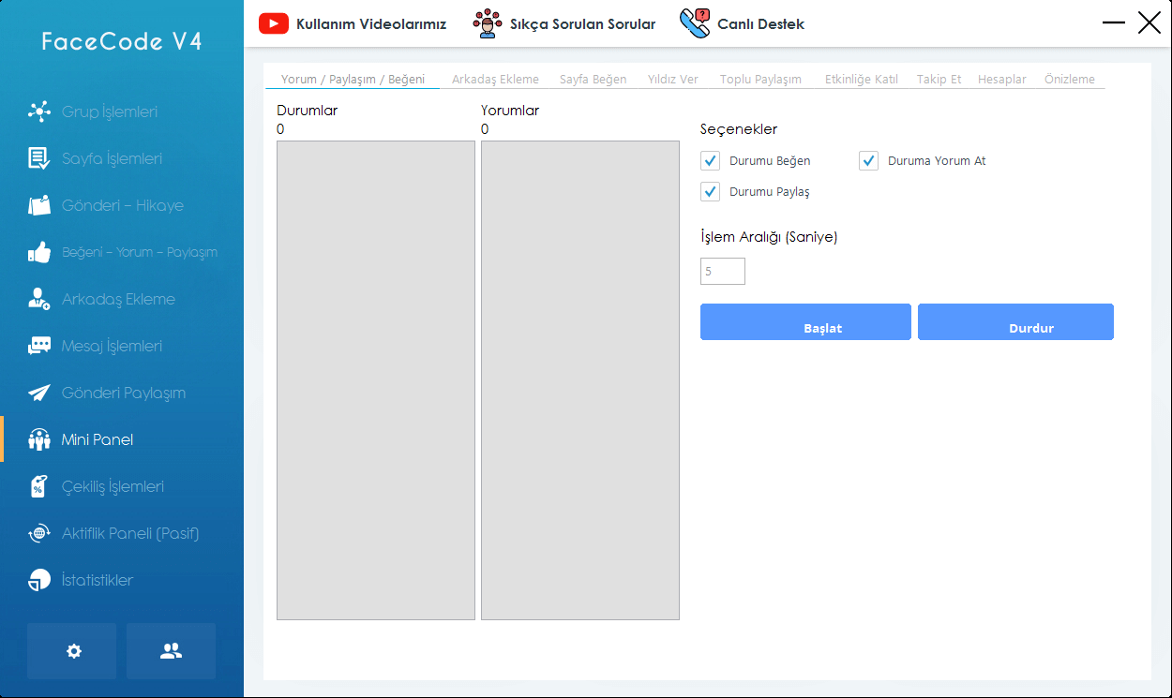Open settings with the gear icon
The width and height of the screenshot is (1172, 698).
[x=72, y=651]
